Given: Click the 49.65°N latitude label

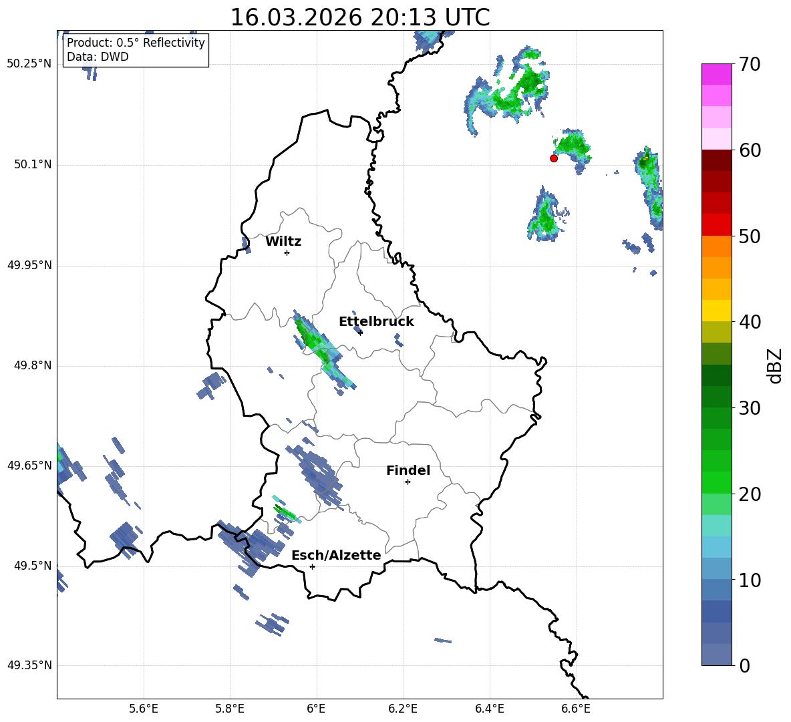Looking at the screenshot, I should point(29,465).
